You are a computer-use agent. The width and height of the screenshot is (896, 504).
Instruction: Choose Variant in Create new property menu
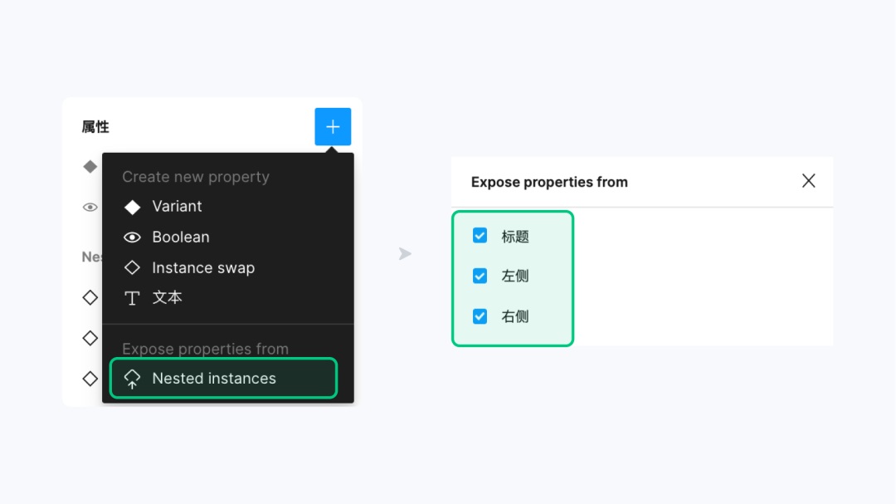coord(228,207)
